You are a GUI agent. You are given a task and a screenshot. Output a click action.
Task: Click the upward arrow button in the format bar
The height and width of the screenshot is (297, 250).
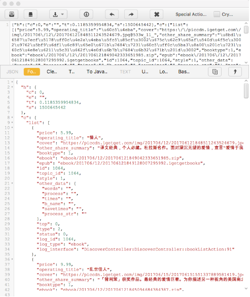coord(235,72)
